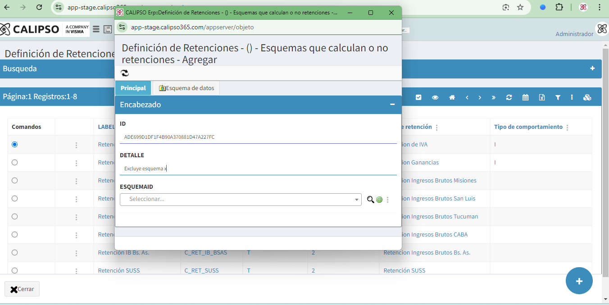Open the C_RET_IB_BSAS link

206,252
